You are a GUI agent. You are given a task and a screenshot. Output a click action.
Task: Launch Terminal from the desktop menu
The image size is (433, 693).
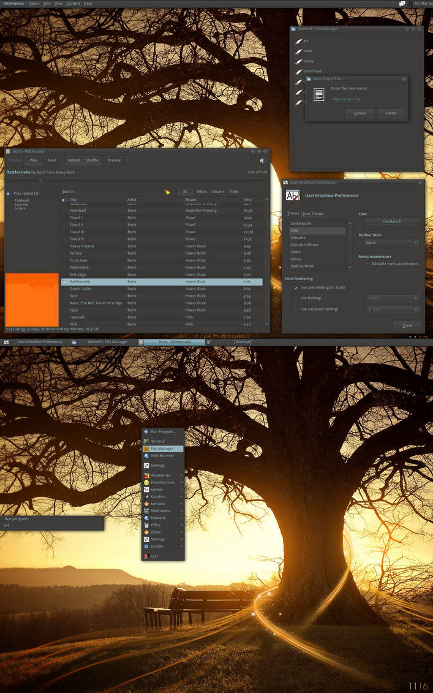coord(162,441)
